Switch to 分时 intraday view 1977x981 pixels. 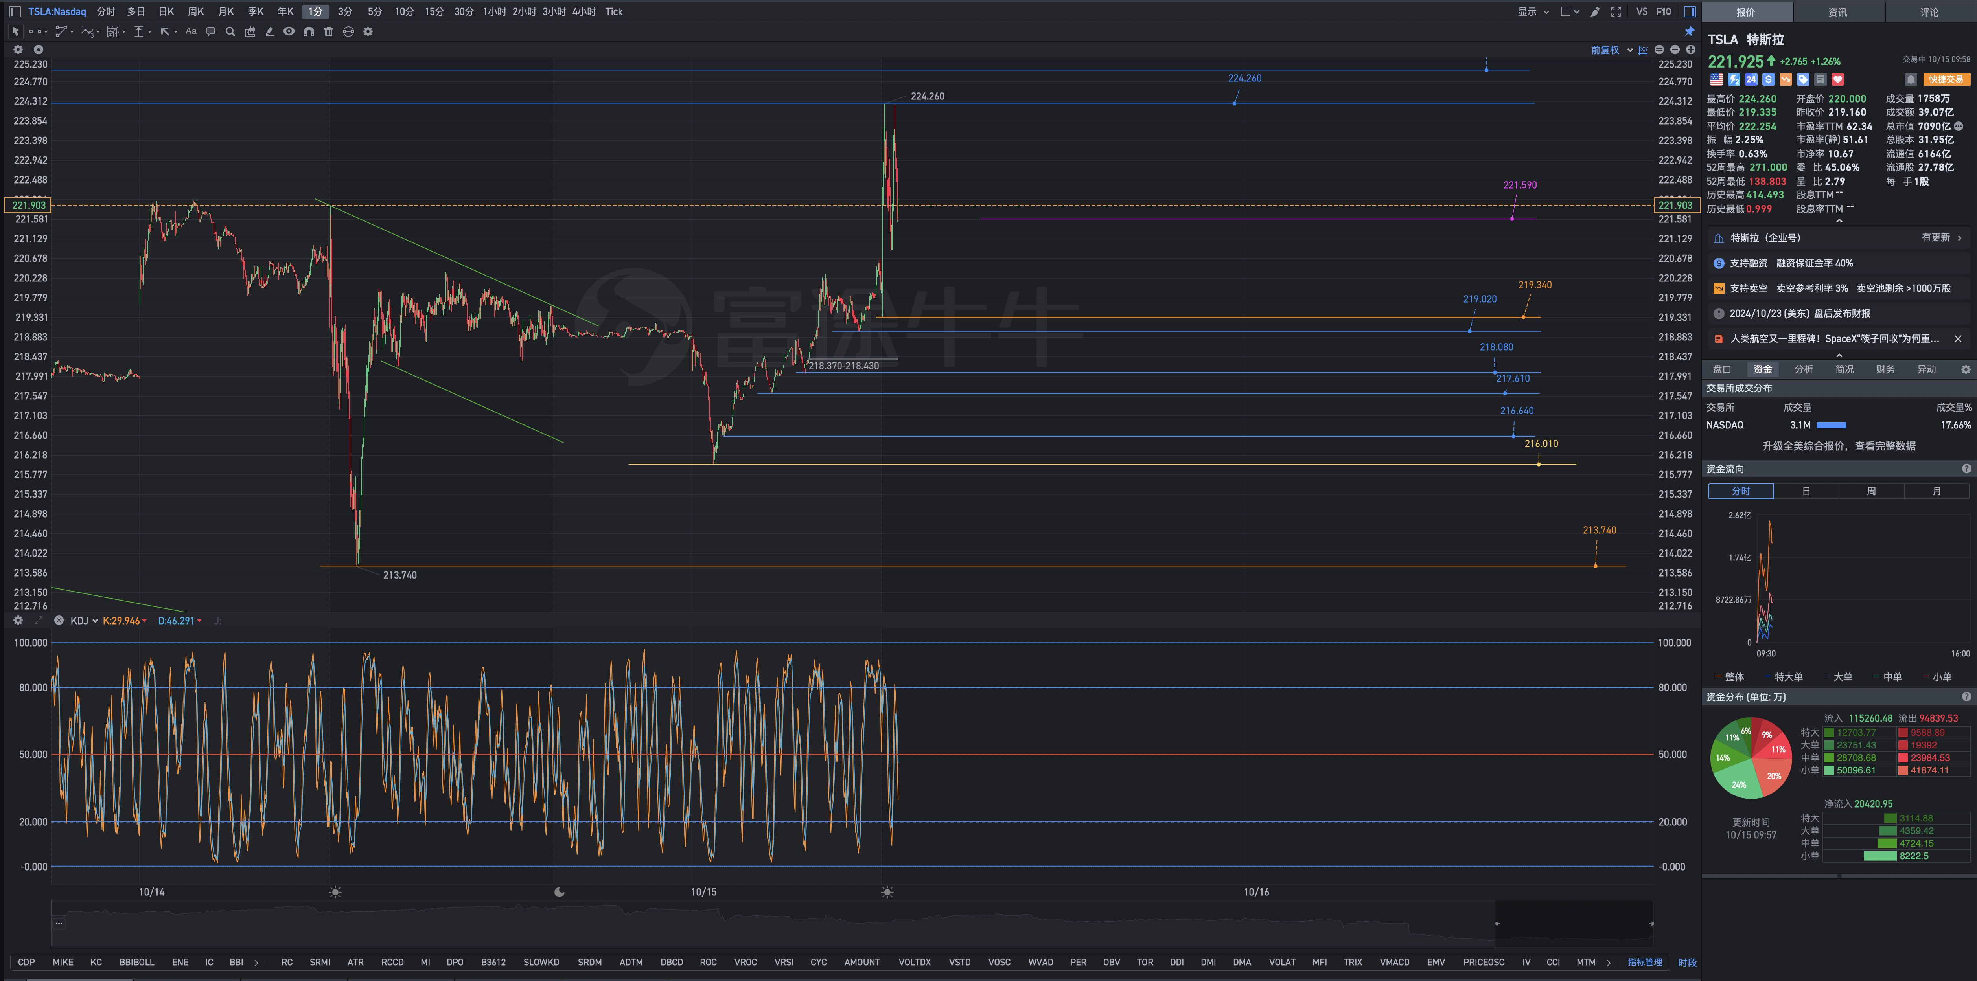tap(106, 11)
